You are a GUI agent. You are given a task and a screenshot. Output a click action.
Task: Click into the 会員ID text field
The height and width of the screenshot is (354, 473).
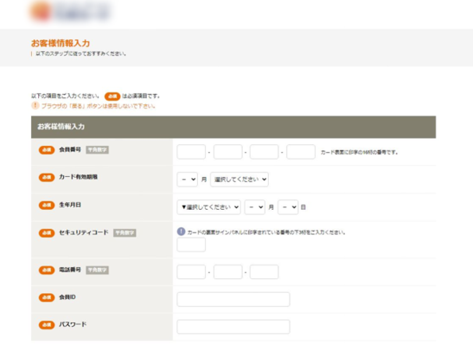(x=233, y=299)
